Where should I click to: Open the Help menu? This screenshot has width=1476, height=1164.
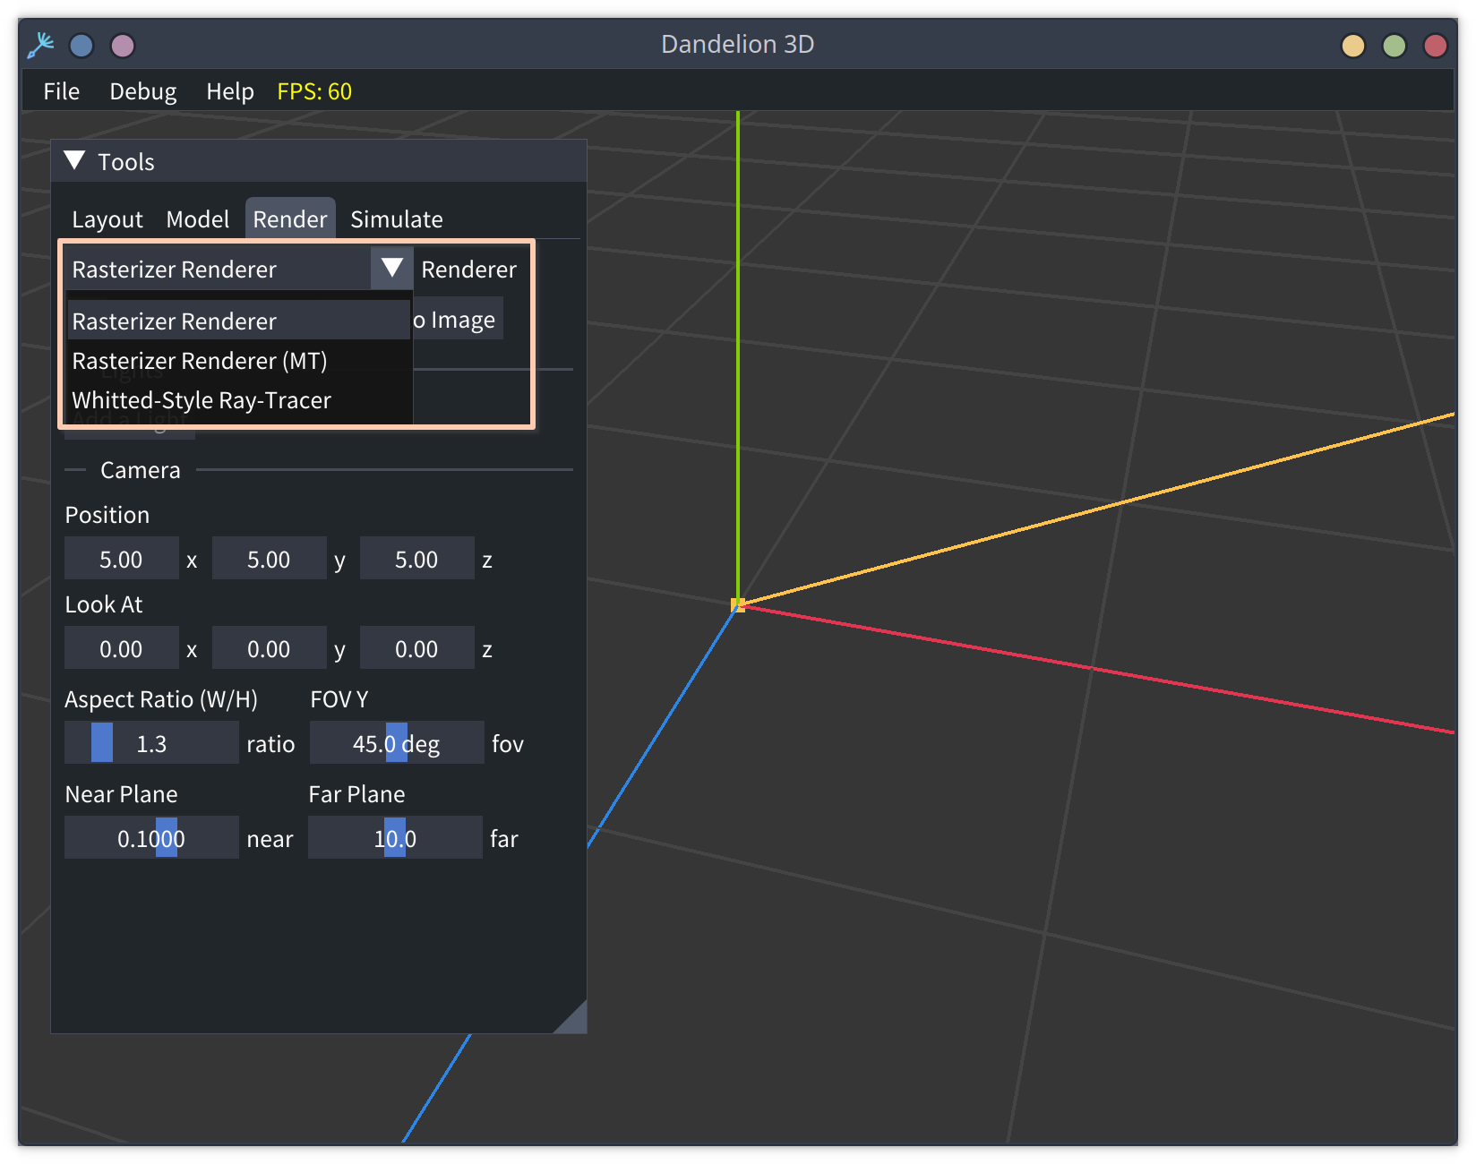point(229,91)
